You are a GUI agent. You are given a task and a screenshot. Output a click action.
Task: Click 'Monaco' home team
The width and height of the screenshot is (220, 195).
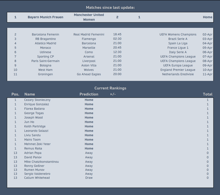[x=45, y=48]
